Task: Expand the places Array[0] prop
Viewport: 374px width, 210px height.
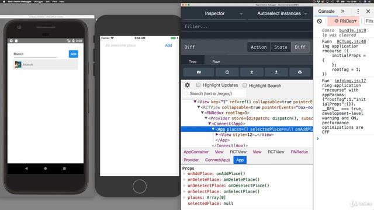Action: 185,197
